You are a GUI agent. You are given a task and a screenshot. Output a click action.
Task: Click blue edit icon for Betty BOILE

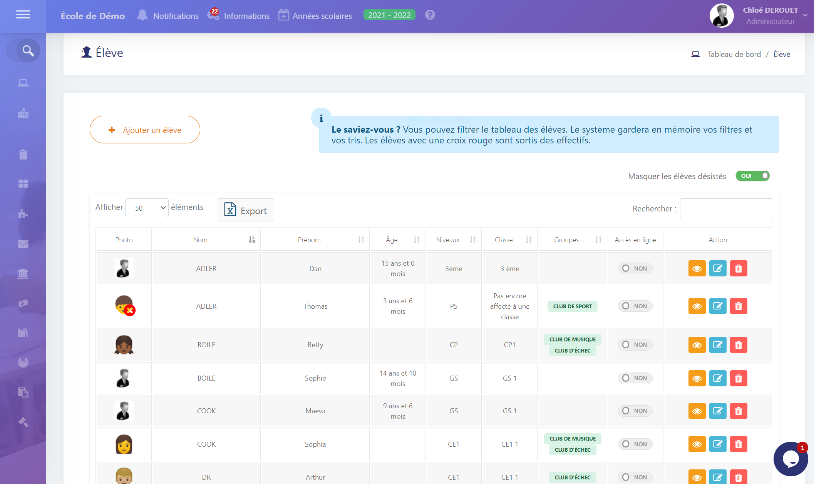(717, 344)
